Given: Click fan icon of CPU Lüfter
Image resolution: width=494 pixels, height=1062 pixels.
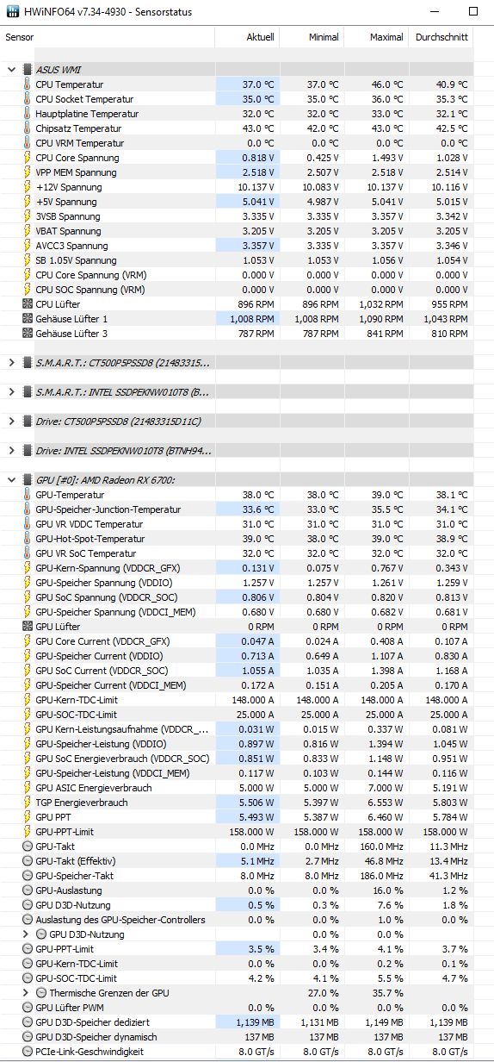Looking at the screenshot, I should [x=27, y=304].
